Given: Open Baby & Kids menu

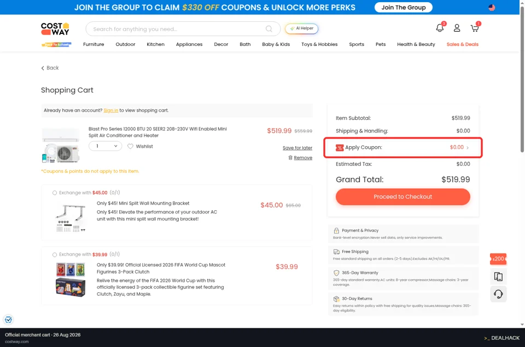Looking at the screenshot, I should click(x=276, y=44).
